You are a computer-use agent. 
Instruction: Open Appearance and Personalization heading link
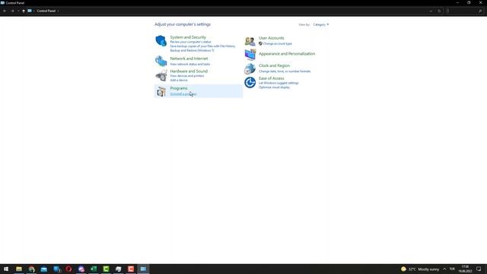pos(287,54)
